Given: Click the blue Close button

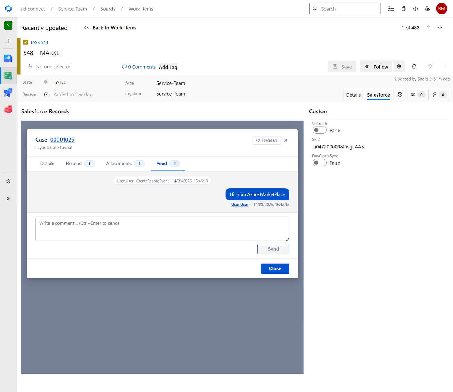Looking at the screenshot, I should coord(275,268).
